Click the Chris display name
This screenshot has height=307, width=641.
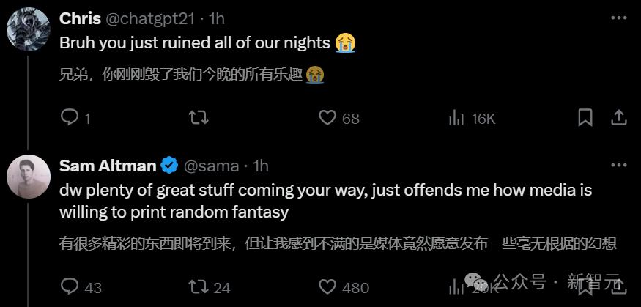[x=80, y=18]
